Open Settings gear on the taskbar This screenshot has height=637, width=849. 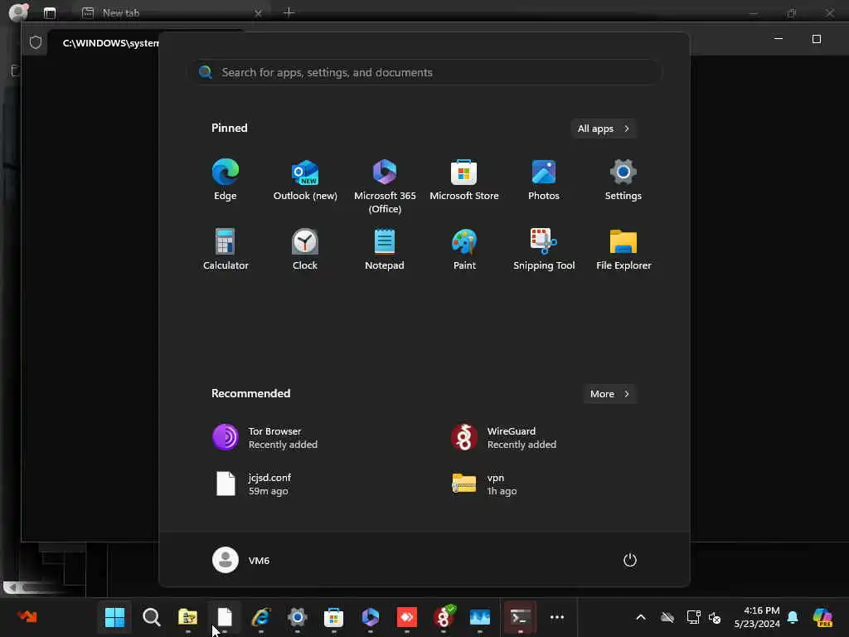(298, 617)
